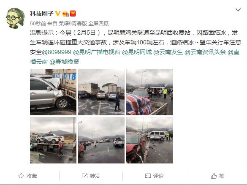The height and width of the screenshot is (185, 247).
Task: Open the 荣耀9青春版 全屏四摄 source link
Action: (x=84, y=24)
